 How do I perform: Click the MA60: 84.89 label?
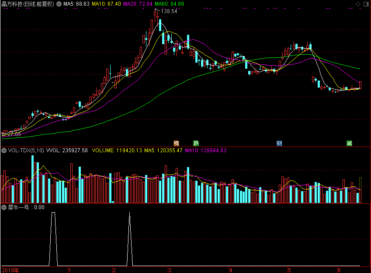point(169,4)
